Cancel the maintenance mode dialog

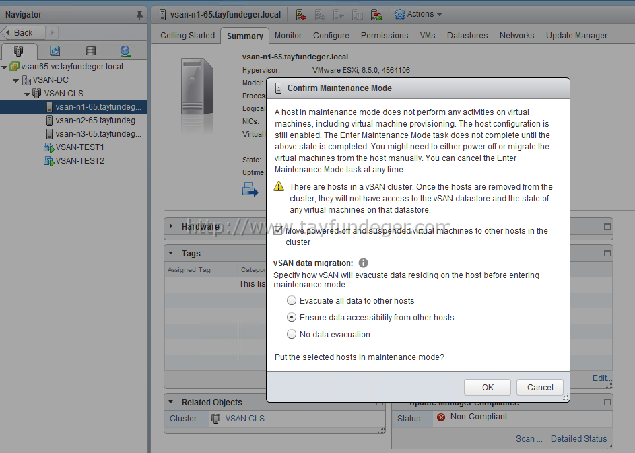[x=540, y=388]
